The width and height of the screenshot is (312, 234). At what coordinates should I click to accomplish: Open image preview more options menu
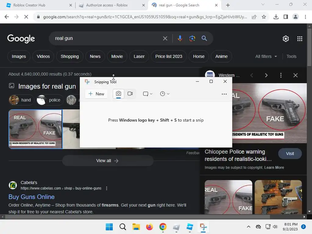point(281,75)
